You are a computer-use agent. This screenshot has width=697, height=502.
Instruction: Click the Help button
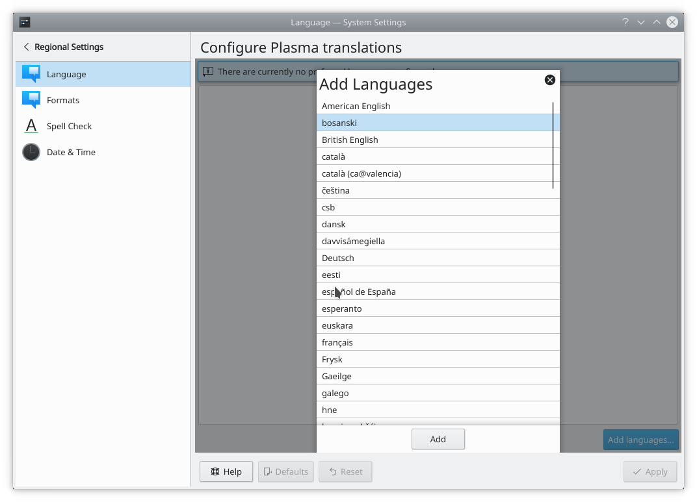[226, 471]
